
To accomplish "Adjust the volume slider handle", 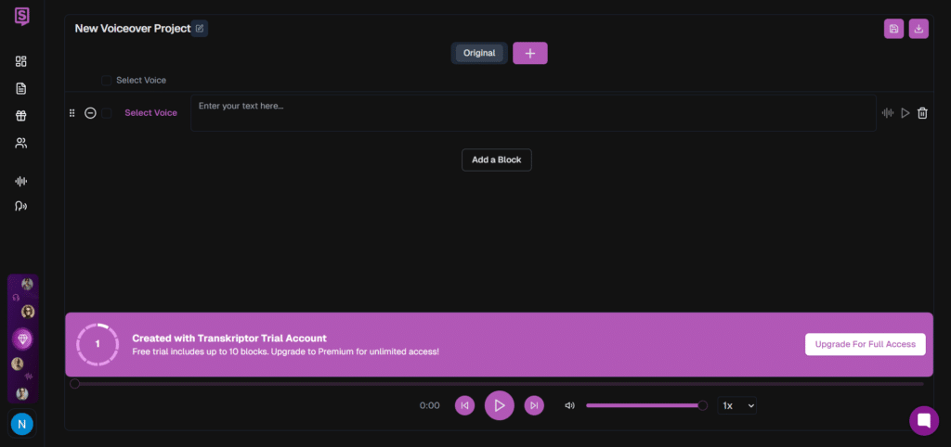I will pyautogui.click(x=702, y=405).
